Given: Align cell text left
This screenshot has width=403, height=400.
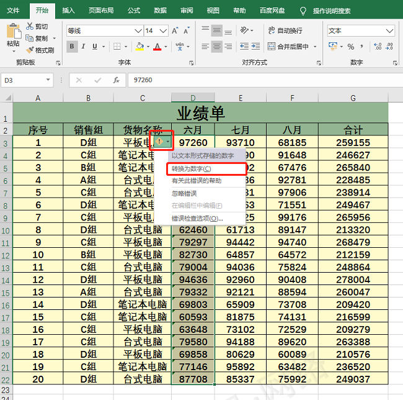Looking at the screenshot, I should coord(205,47).
